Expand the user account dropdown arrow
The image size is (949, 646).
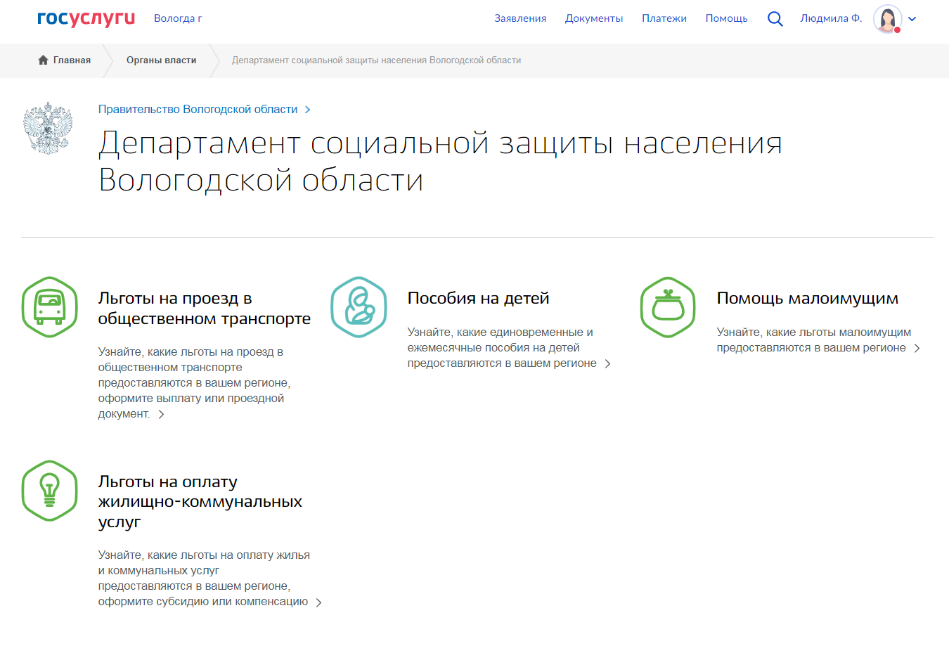[x=912, y=19]
